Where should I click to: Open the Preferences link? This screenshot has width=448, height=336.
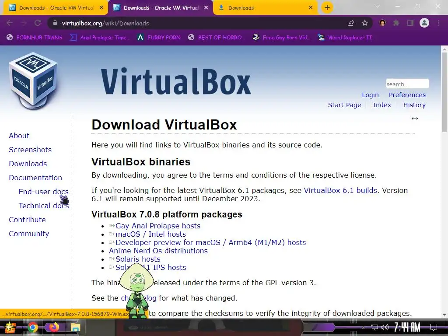(x=407, y=95)
